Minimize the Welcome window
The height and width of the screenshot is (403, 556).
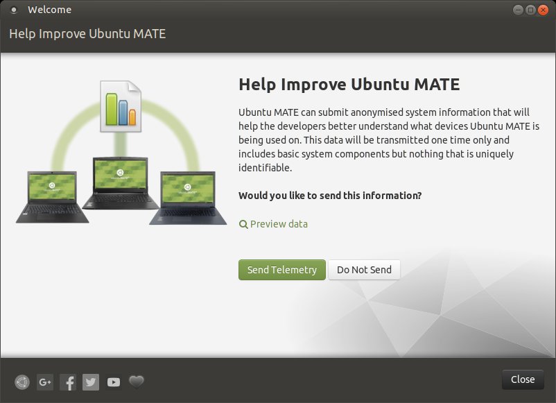coord(518,10)
